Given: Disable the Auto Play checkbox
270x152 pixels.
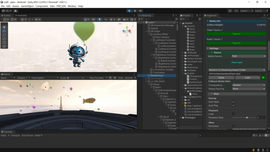Looking at the screenshot, I should click(x=233, y=105).
